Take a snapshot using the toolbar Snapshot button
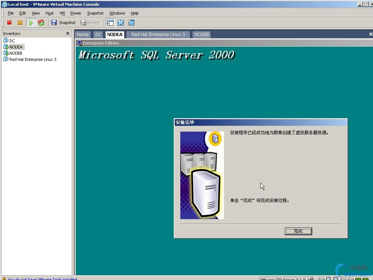Screen dimensions: 373x280 tap(63, 23)
